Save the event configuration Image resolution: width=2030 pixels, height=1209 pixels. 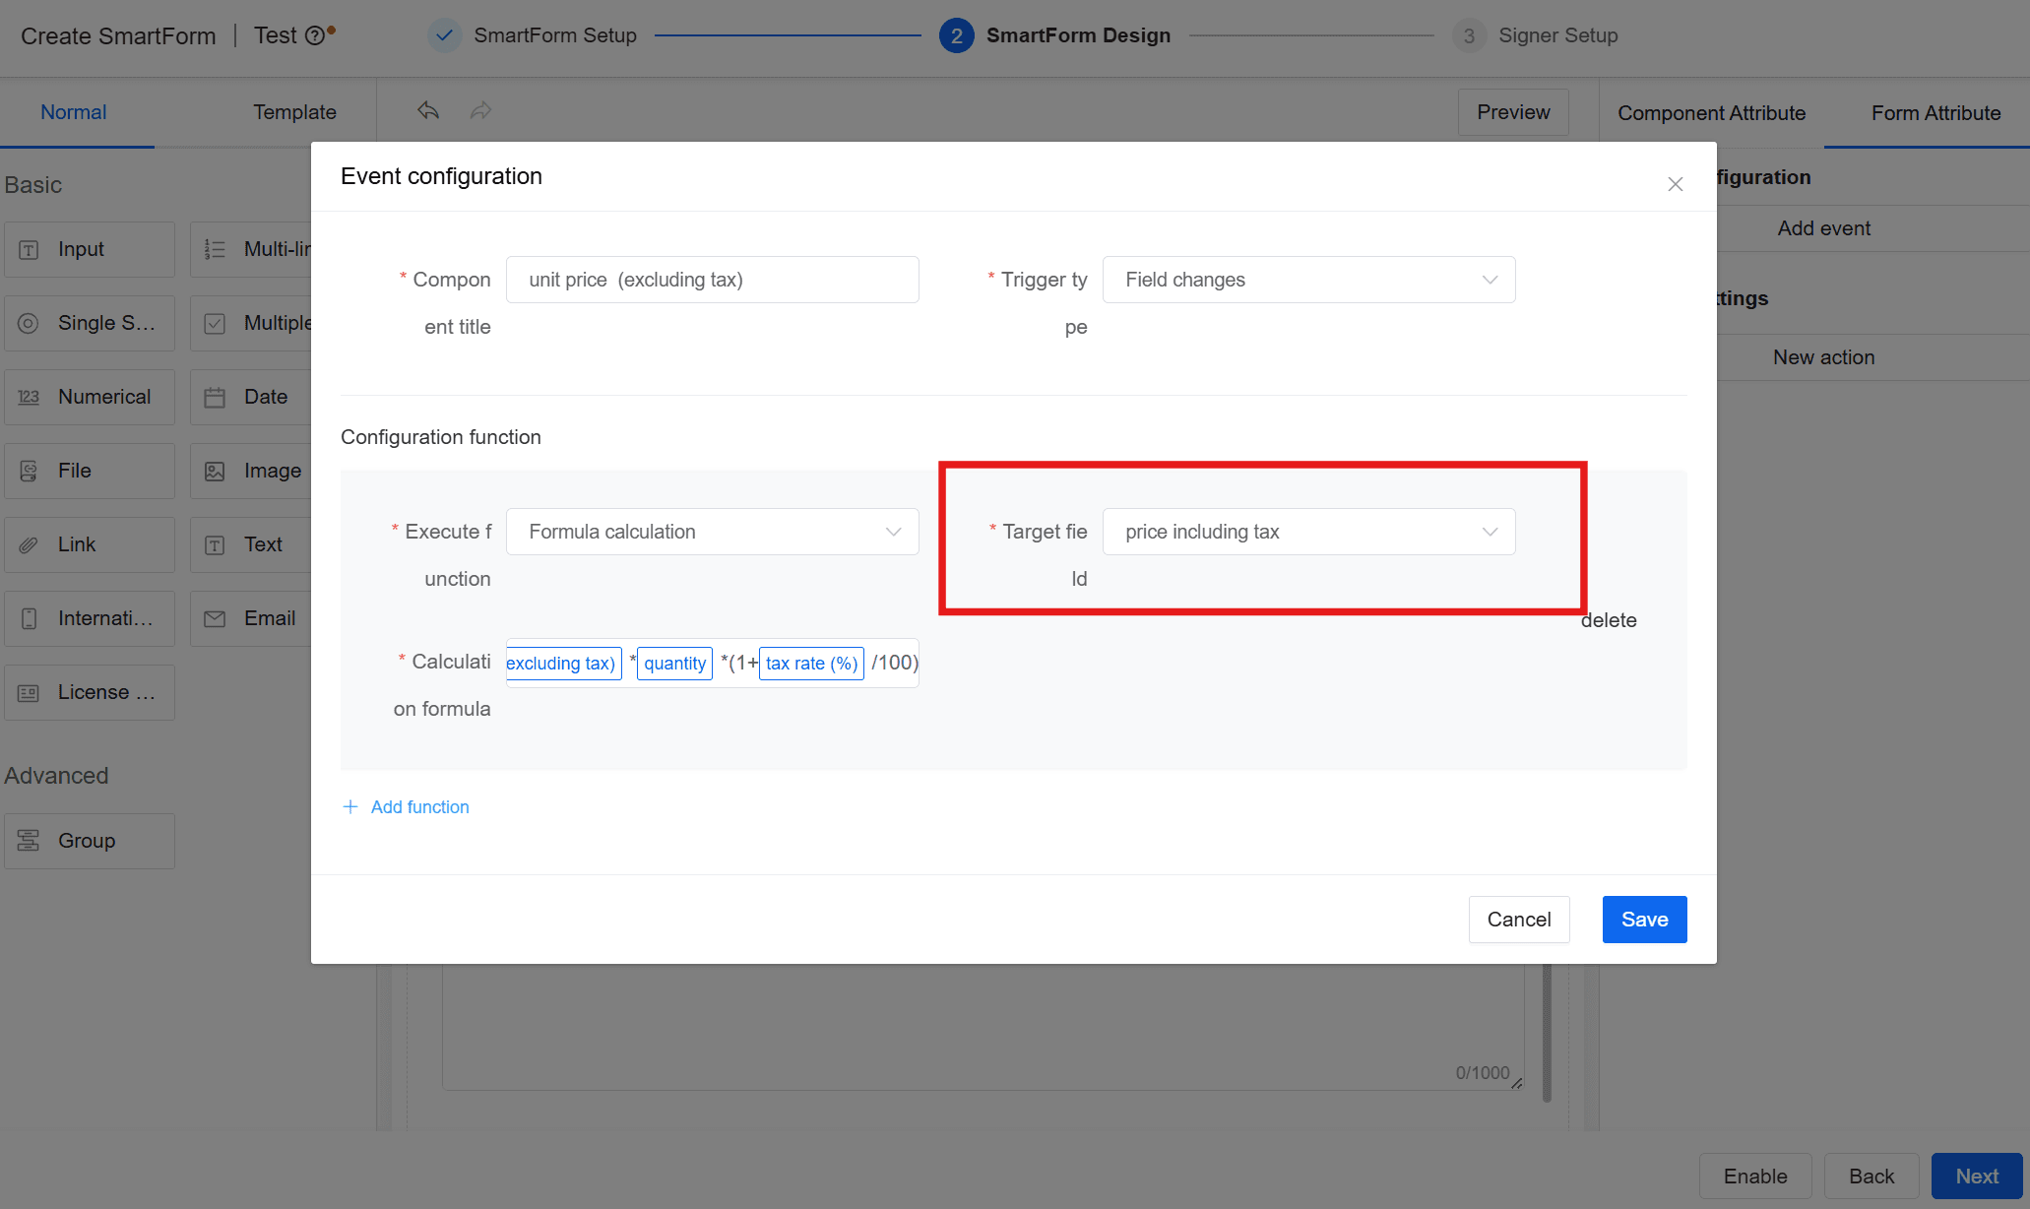1644,920
